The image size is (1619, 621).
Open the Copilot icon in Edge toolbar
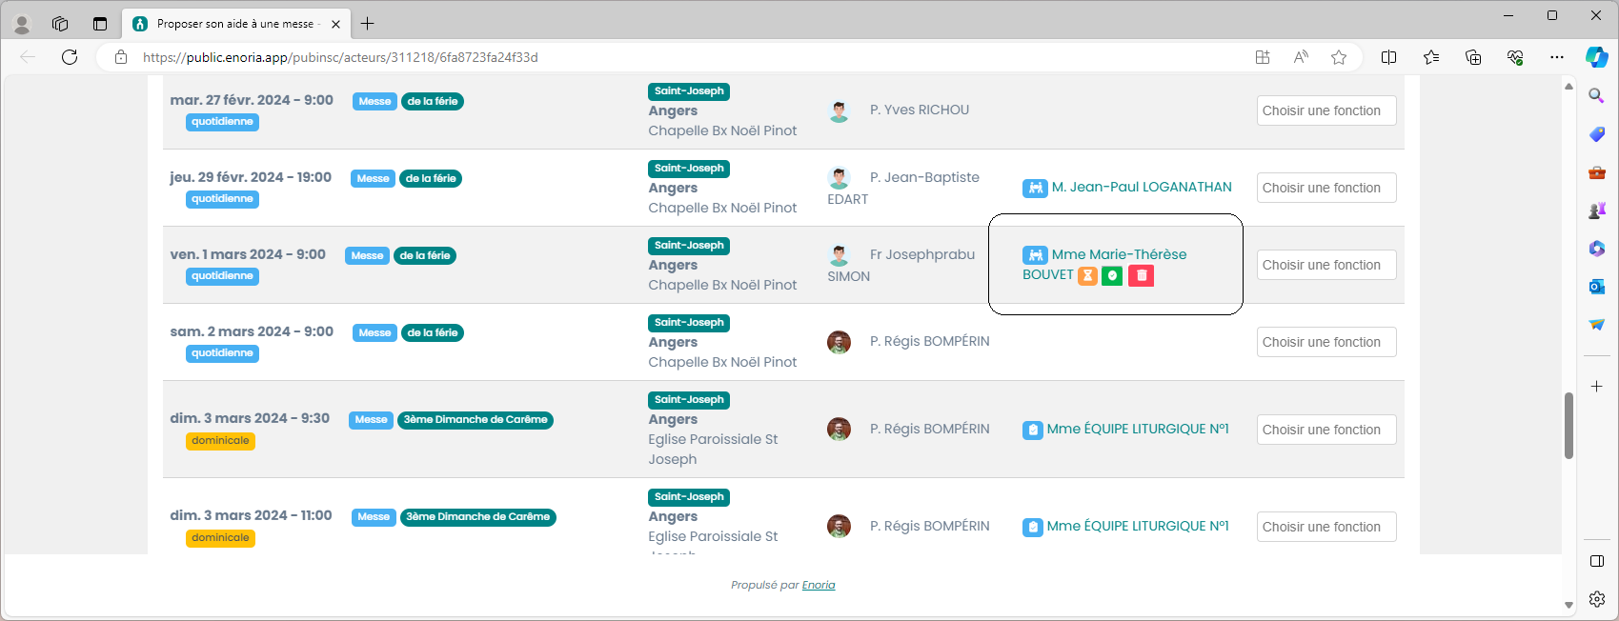coord(1596,57)
